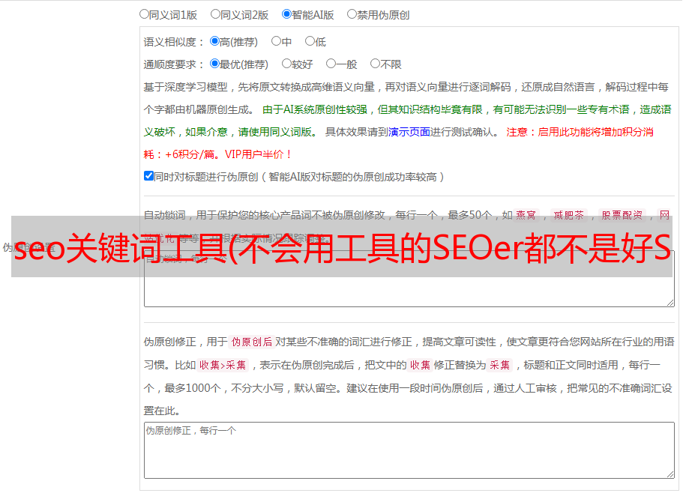
Task: Set 通顺度要求 to 一般
Action: (331, 64)
